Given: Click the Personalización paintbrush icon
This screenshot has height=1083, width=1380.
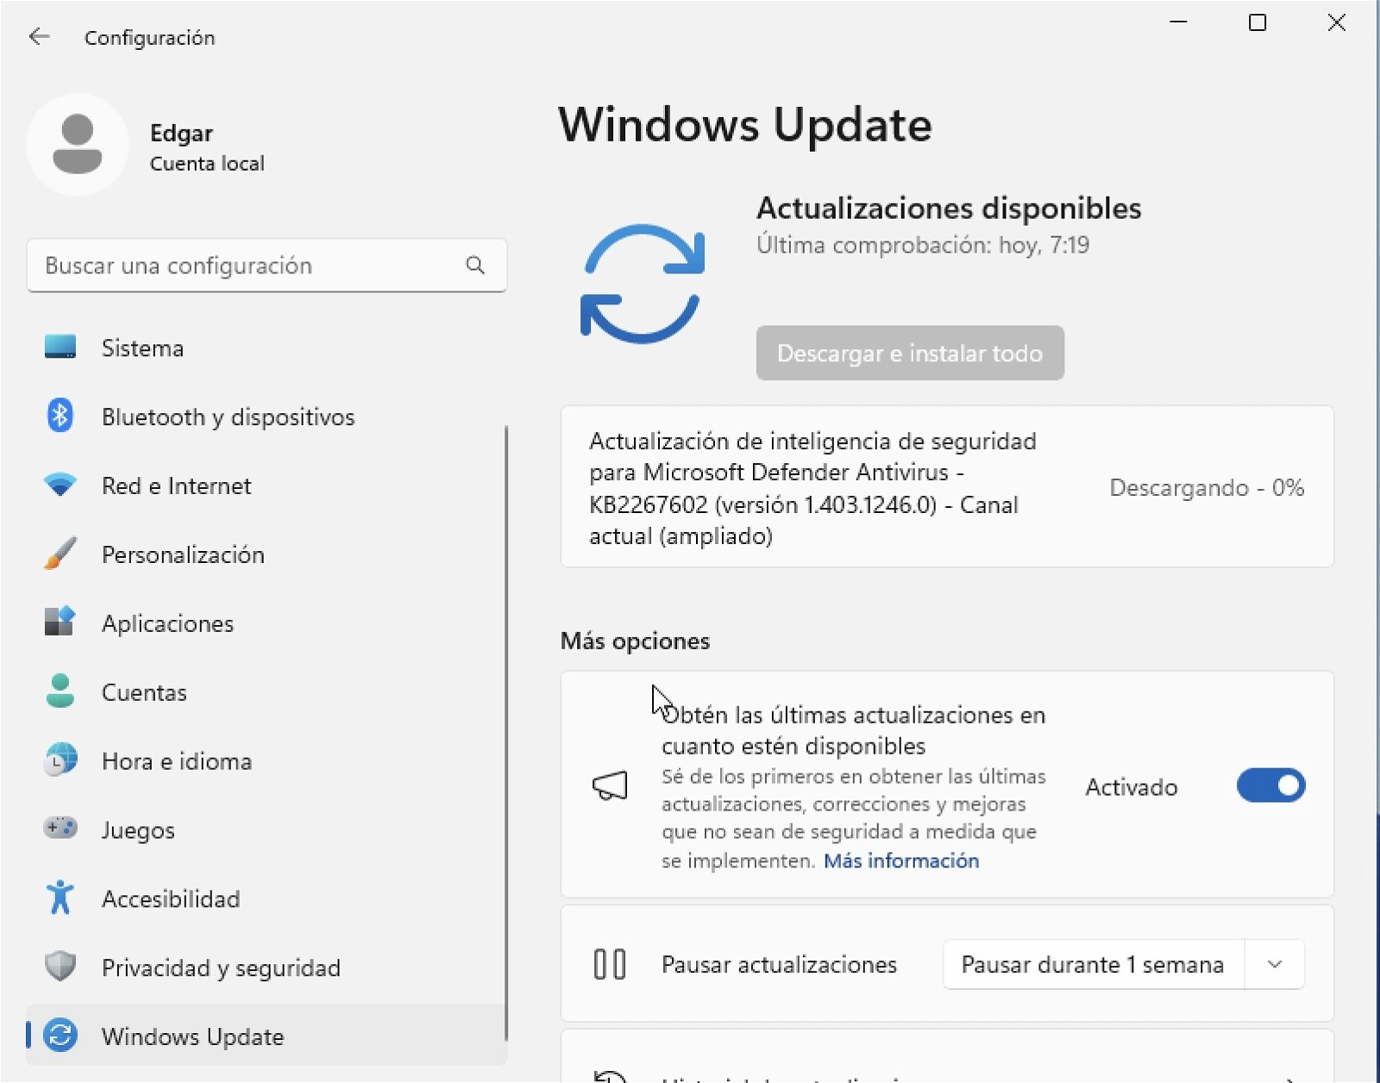Looking at the screenshot, I should click(x=60, y=554).
